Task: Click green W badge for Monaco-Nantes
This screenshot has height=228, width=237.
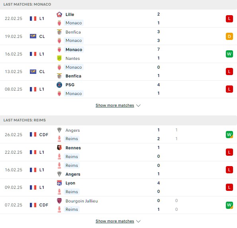Action: point(229,54)
